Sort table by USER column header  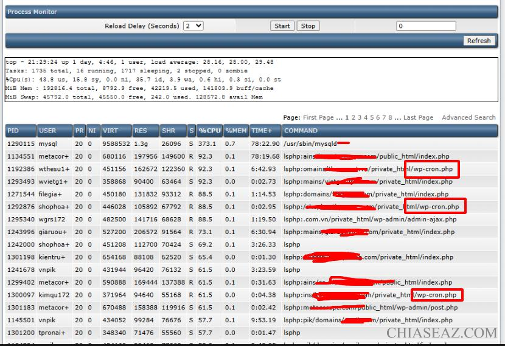[47, 130]
